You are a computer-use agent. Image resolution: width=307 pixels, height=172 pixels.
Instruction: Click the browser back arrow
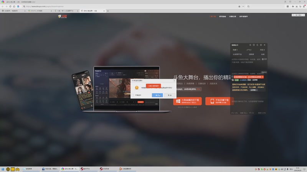[3, 6]
